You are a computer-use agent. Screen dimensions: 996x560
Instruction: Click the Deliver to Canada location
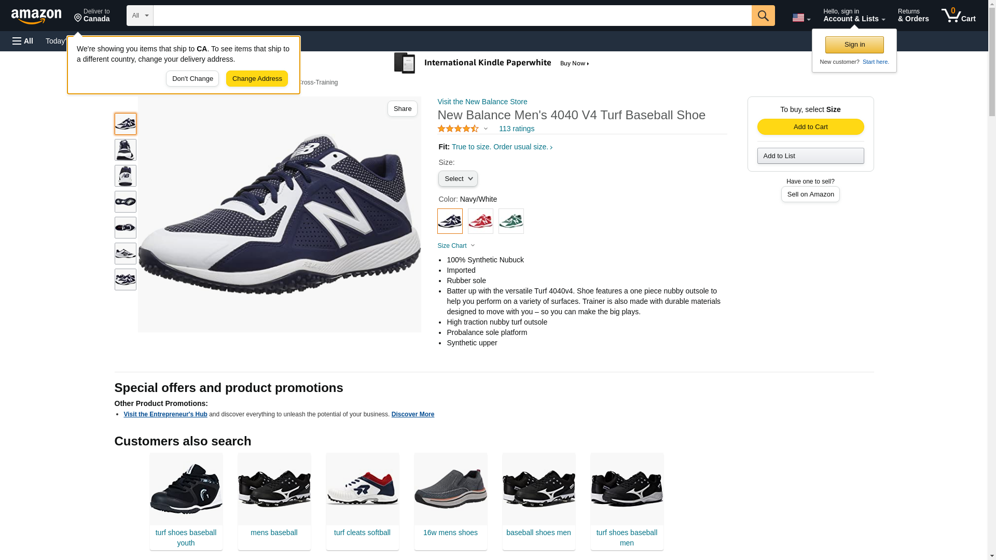[x=92, y=16]
